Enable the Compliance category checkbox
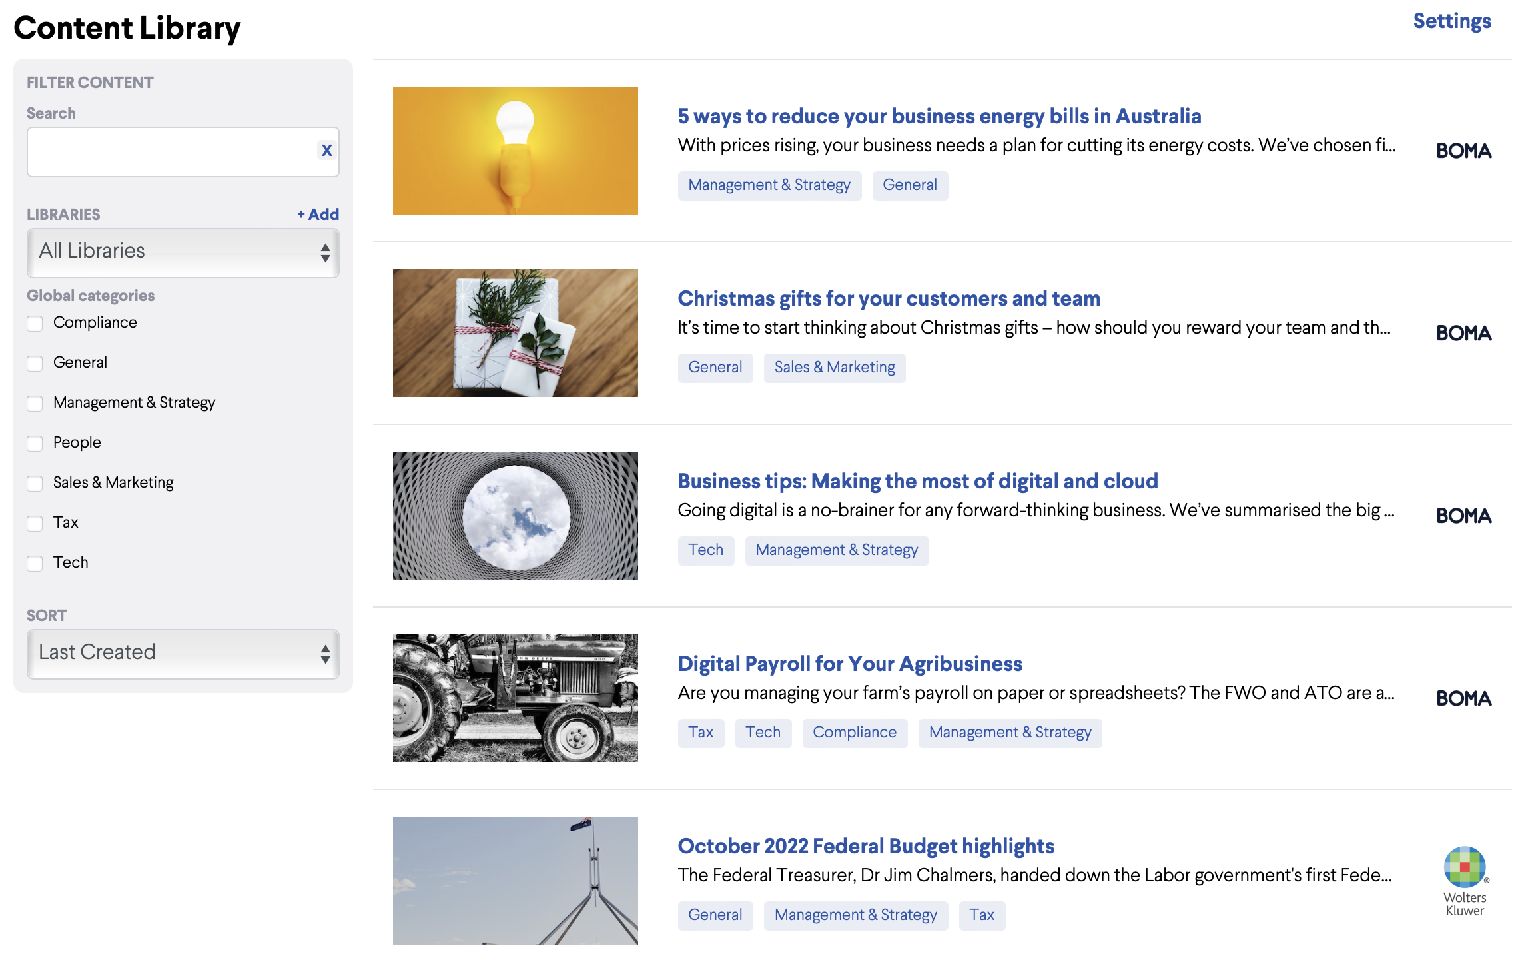 pos(35,324)
